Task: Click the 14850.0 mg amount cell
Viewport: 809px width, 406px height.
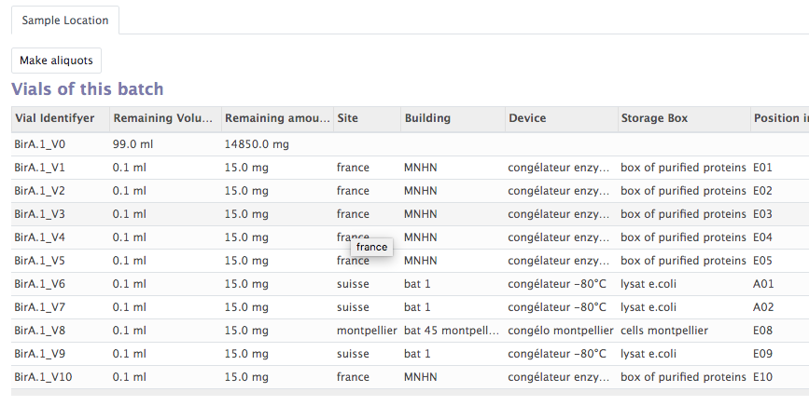Action: point(257,144)
